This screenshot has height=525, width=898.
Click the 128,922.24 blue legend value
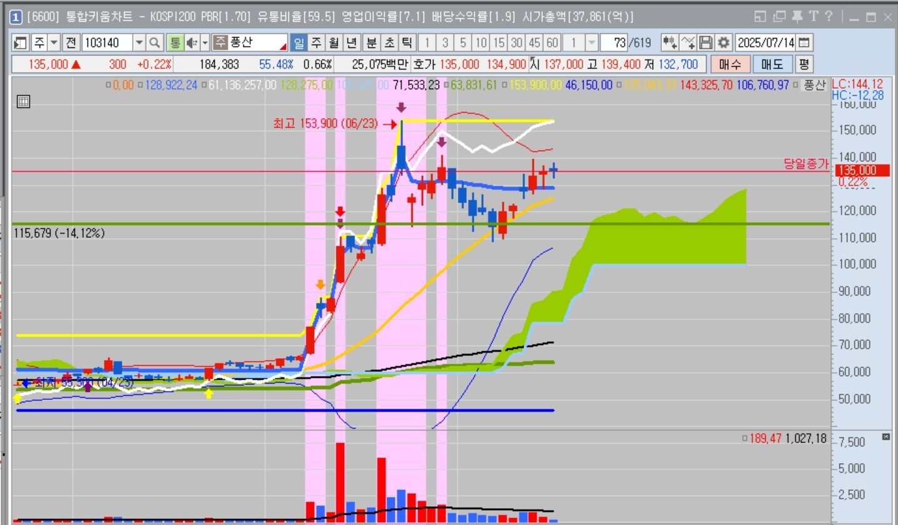click(171, 85)
